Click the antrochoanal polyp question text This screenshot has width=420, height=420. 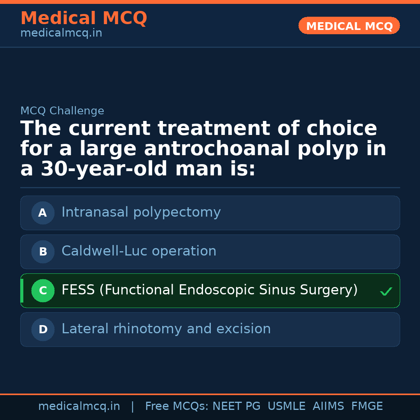tap(203, 149)
